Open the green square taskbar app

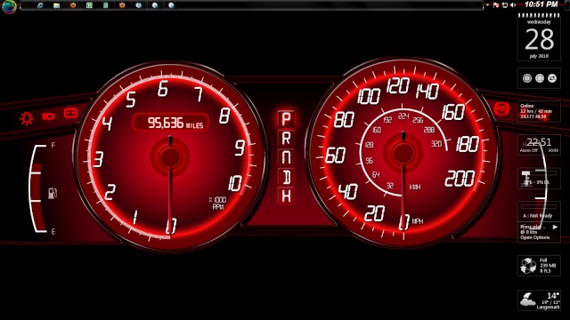point(89,5)
